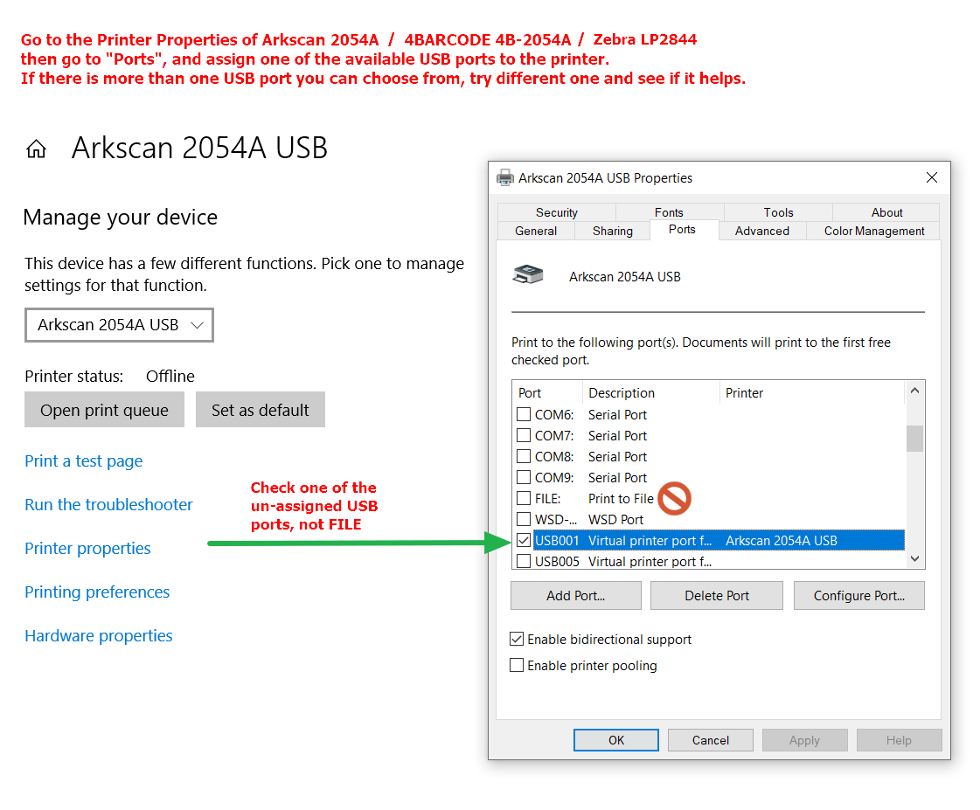The width and height of the screenshot is (980, 810).
Task: Click the Open print queue button
Action: [x=104, y=410]
